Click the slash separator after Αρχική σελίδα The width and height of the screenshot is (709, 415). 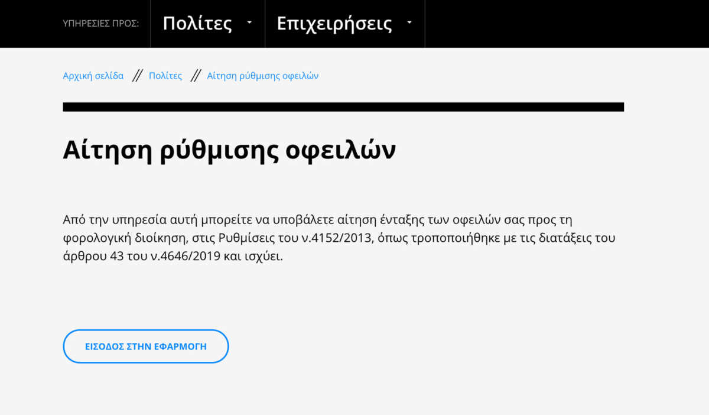[137, 76]
